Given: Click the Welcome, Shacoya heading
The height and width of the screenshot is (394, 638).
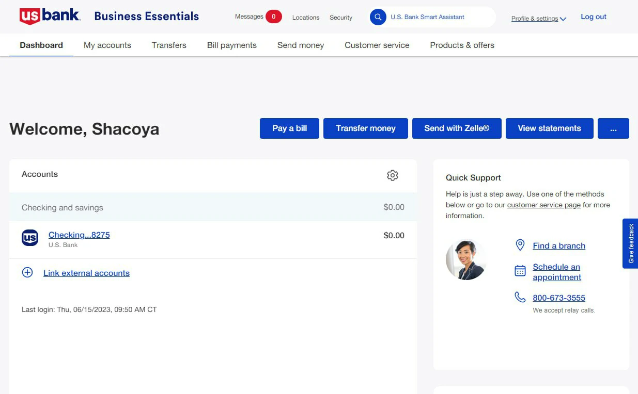Looking at the screenshot, I should (84, 129).
